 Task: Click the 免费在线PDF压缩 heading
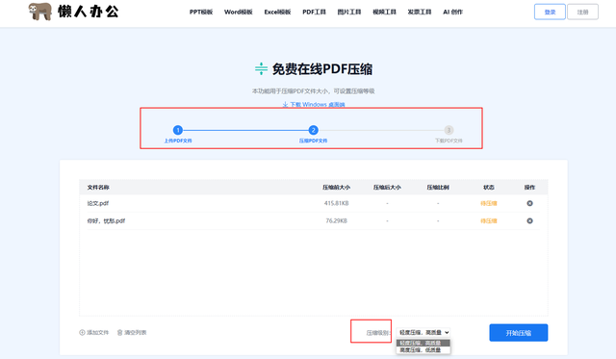pos(322,69)
